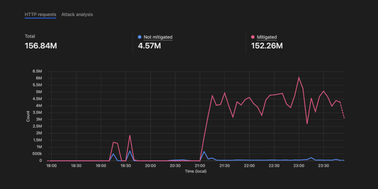Image resolution: width=378 pixels, height=189 pixels.
Task: Click the 20:00 time label
Action: tap(150, 166)
